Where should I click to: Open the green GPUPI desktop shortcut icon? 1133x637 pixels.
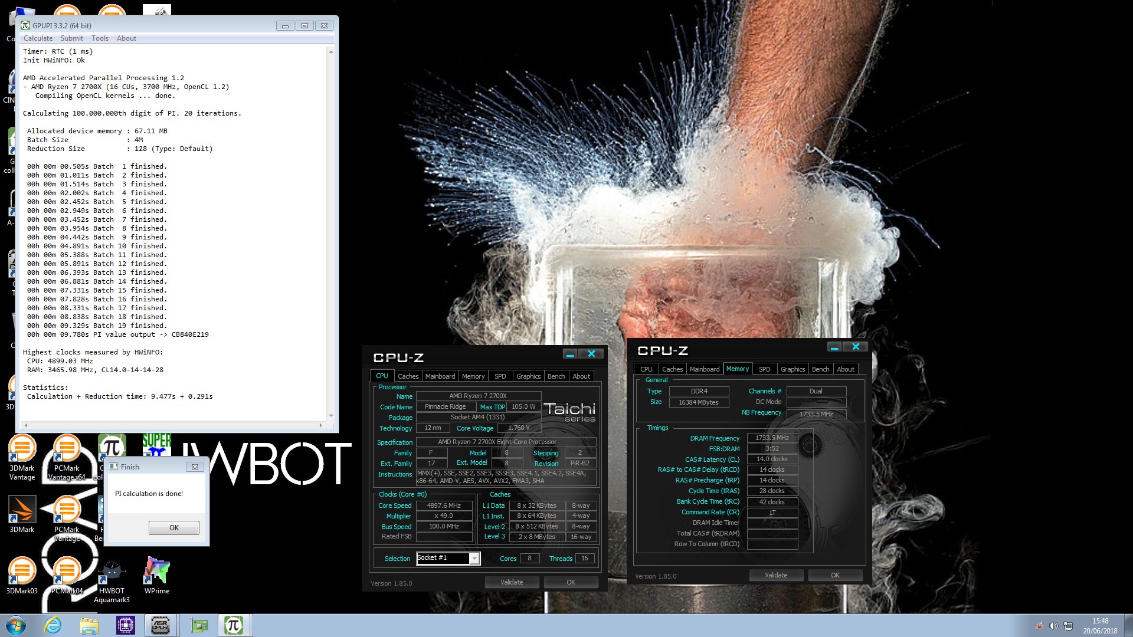pyautogui.click(x=112, y=446)
